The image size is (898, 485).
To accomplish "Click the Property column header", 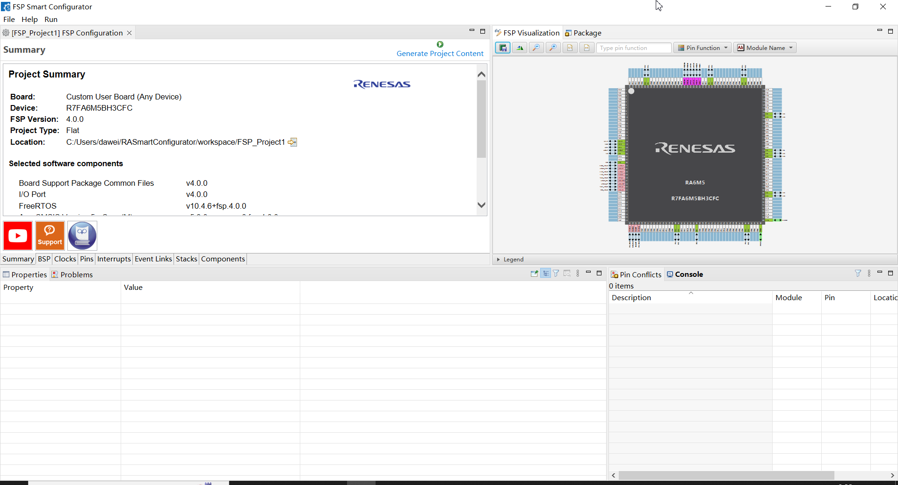I will (60, 288).
